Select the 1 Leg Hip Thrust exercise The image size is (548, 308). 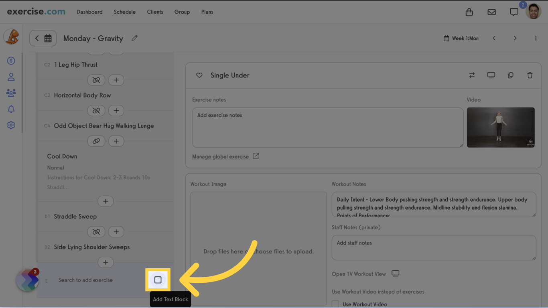point(76,65)
